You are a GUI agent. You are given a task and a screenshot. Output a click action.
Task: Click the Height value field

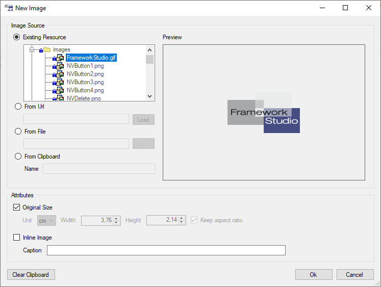pos(163,220)
